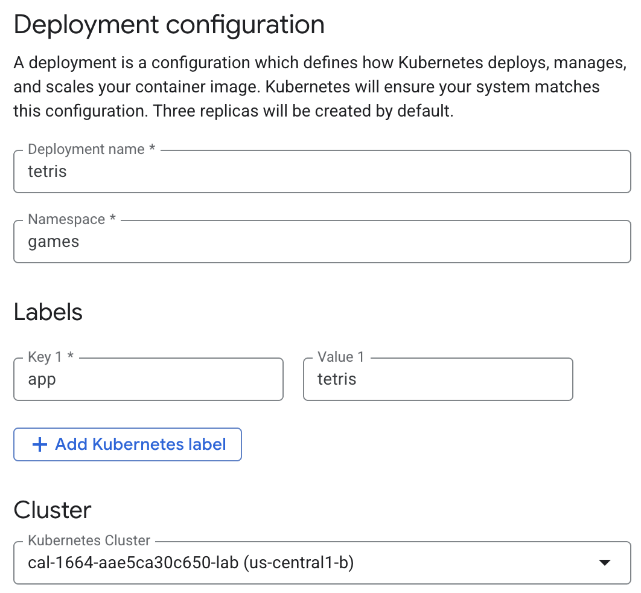The height and width of the screenshot is (593, 641).
Task: Click the 'Kubernetes Cluster' floating label
Action: (89, 540)
